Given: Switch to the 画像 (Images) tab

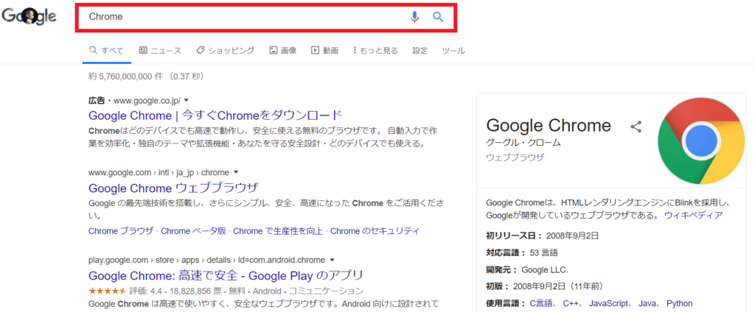Looking at the screenshot, I should (283, 51).
